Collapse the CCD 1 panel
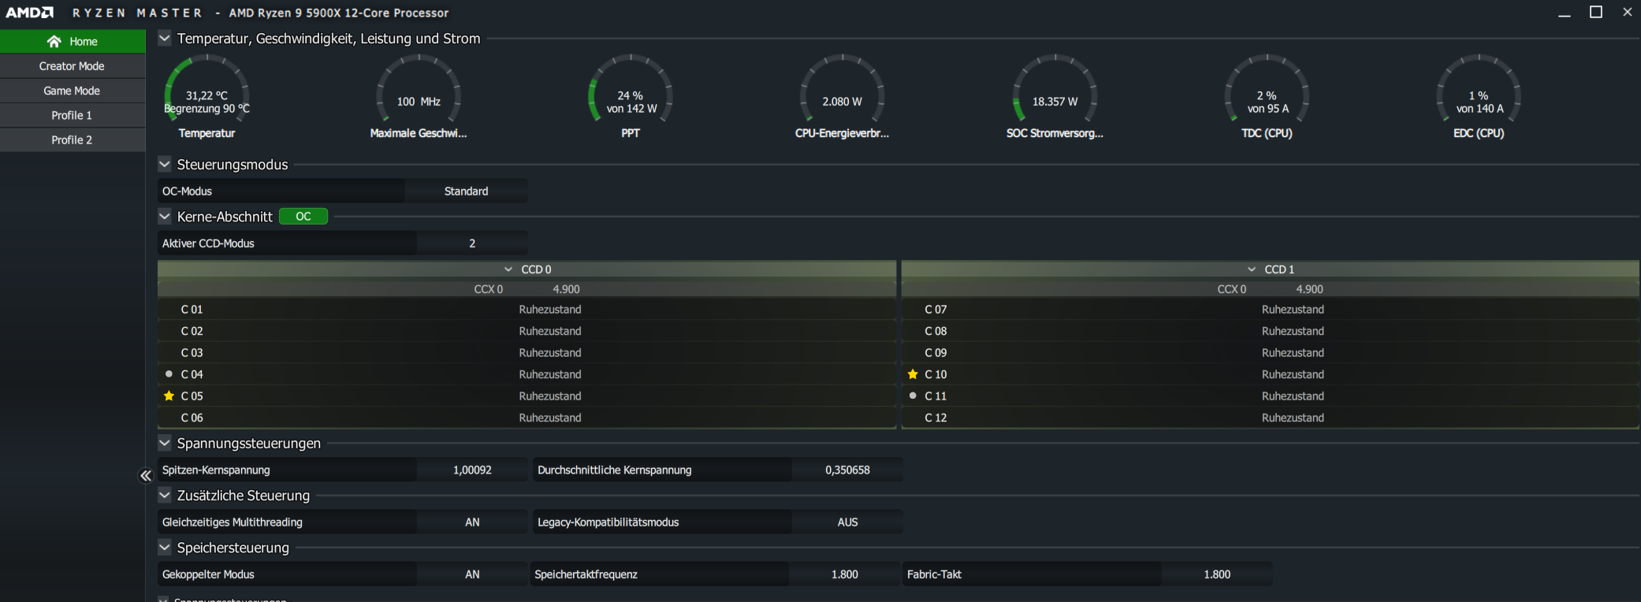 1252,269
